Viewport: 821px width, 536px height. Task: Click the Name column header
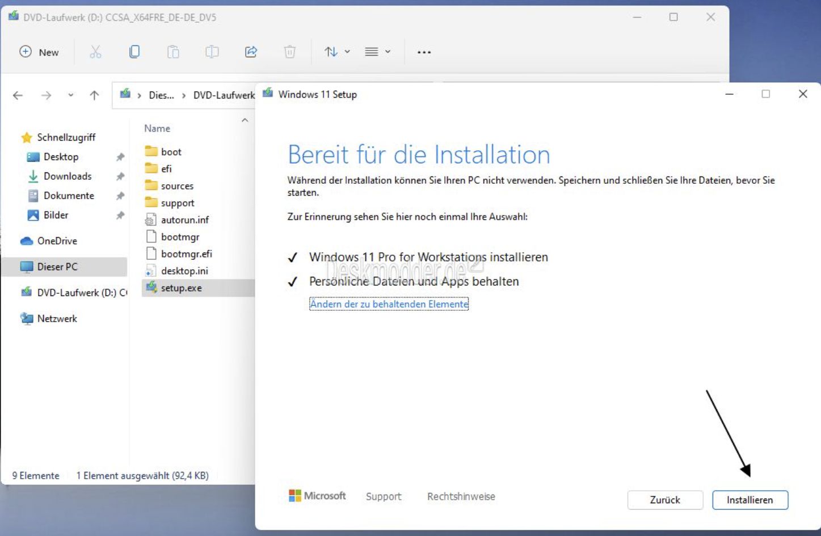coord(157,128)
